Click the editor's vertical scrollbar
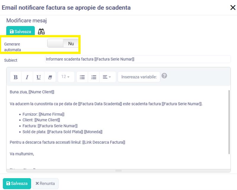This screenshot has width=237, height=190. tap(229, 121)
